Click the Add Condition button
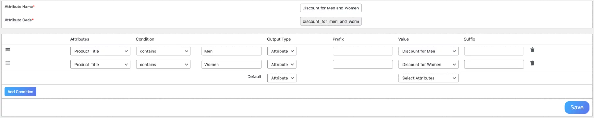This screenshot has height=118, width=594. (21, 92)
